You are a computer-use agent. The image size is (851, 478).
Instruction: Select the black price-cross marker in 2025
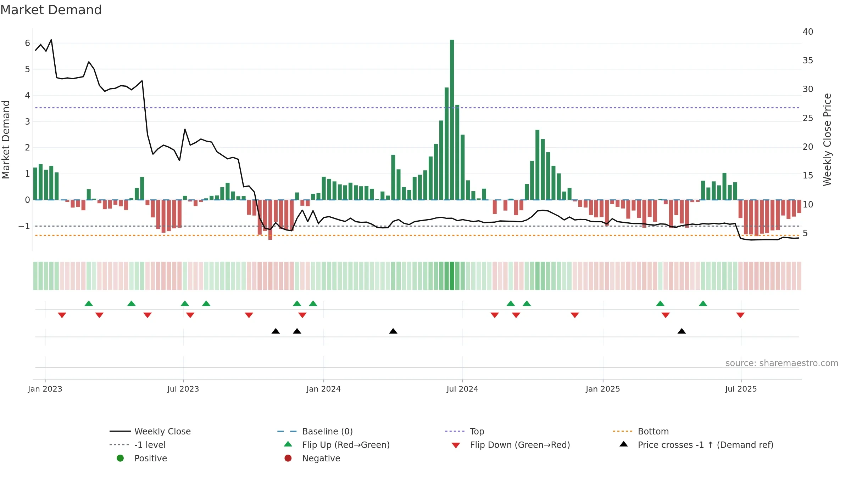click(682, 331)
